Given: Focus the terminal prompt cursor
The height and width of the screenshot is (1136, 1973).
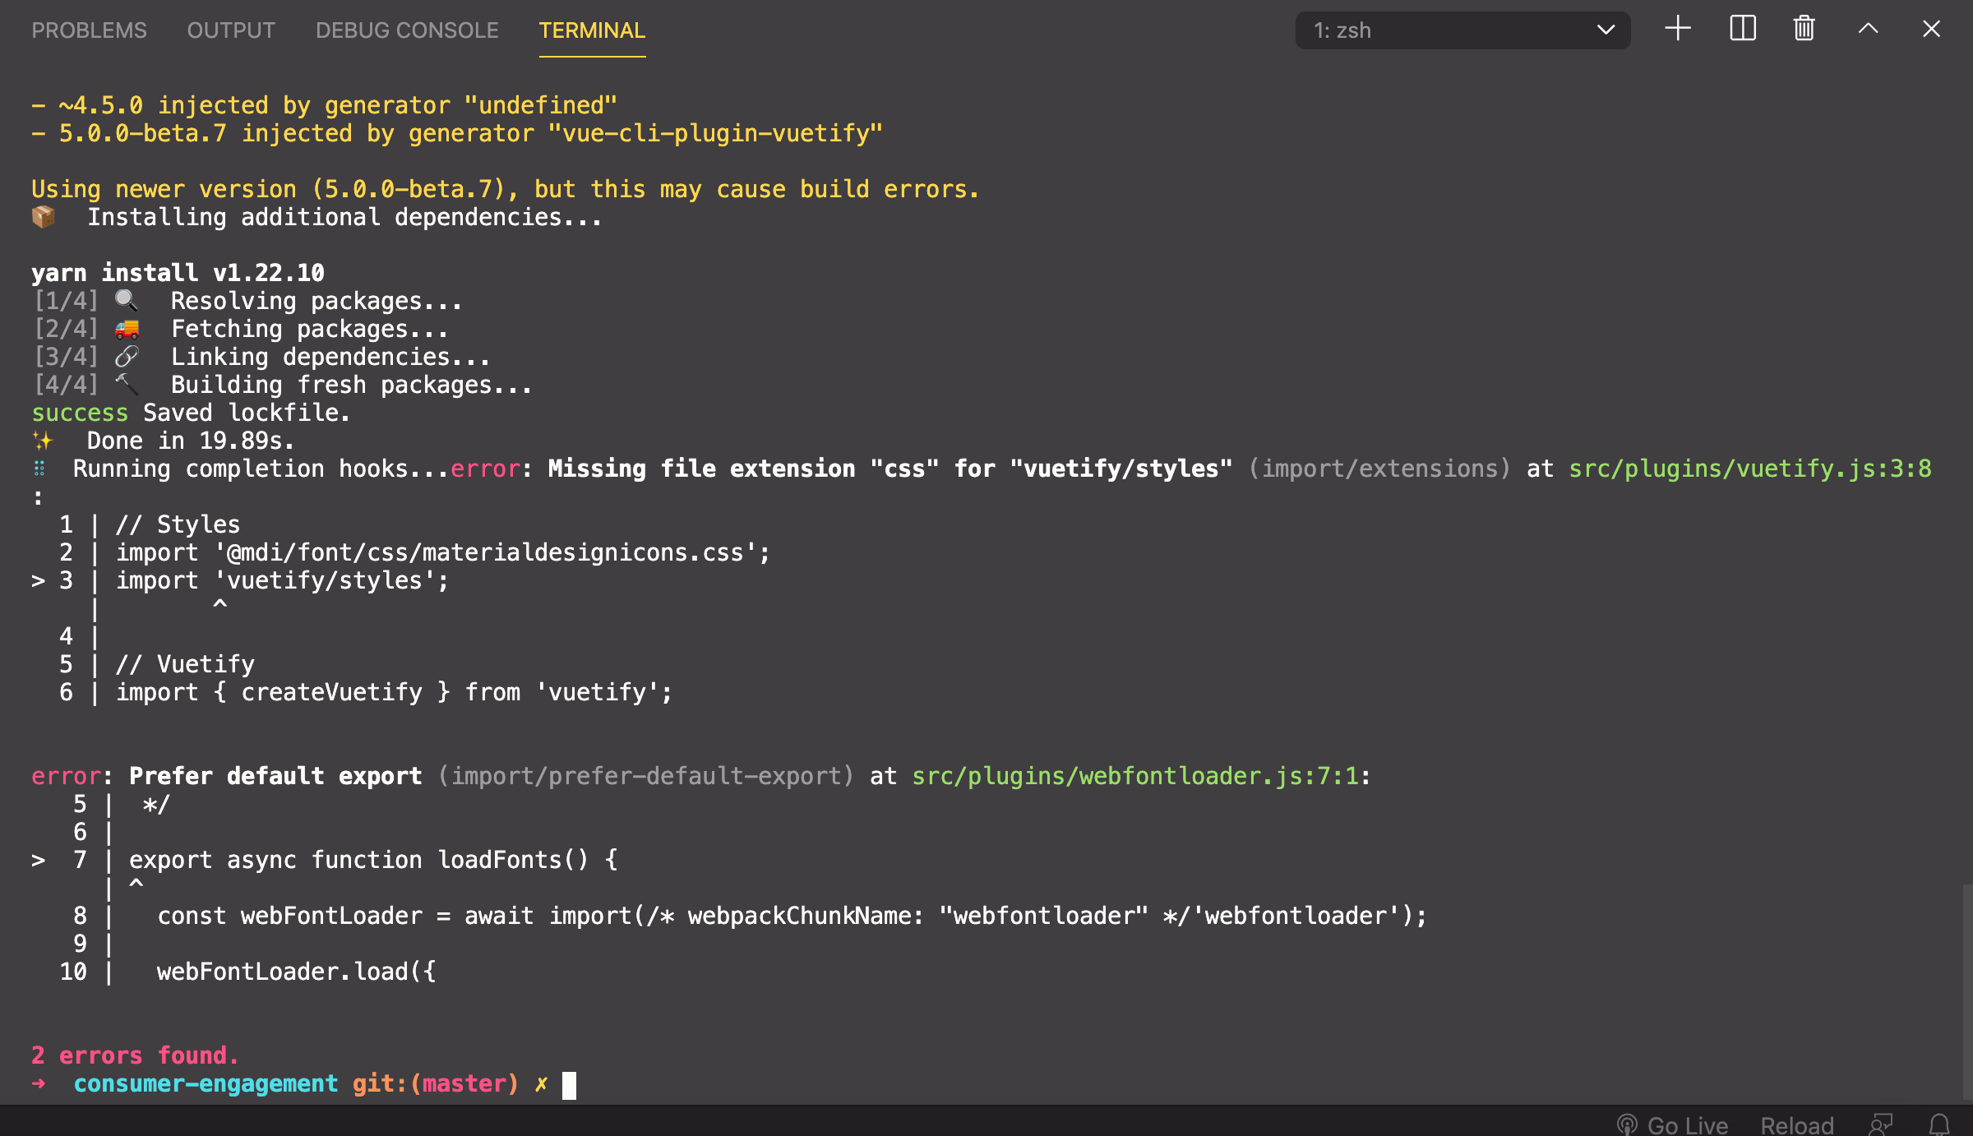Looking at the screenshot, I should point(569,1084).
